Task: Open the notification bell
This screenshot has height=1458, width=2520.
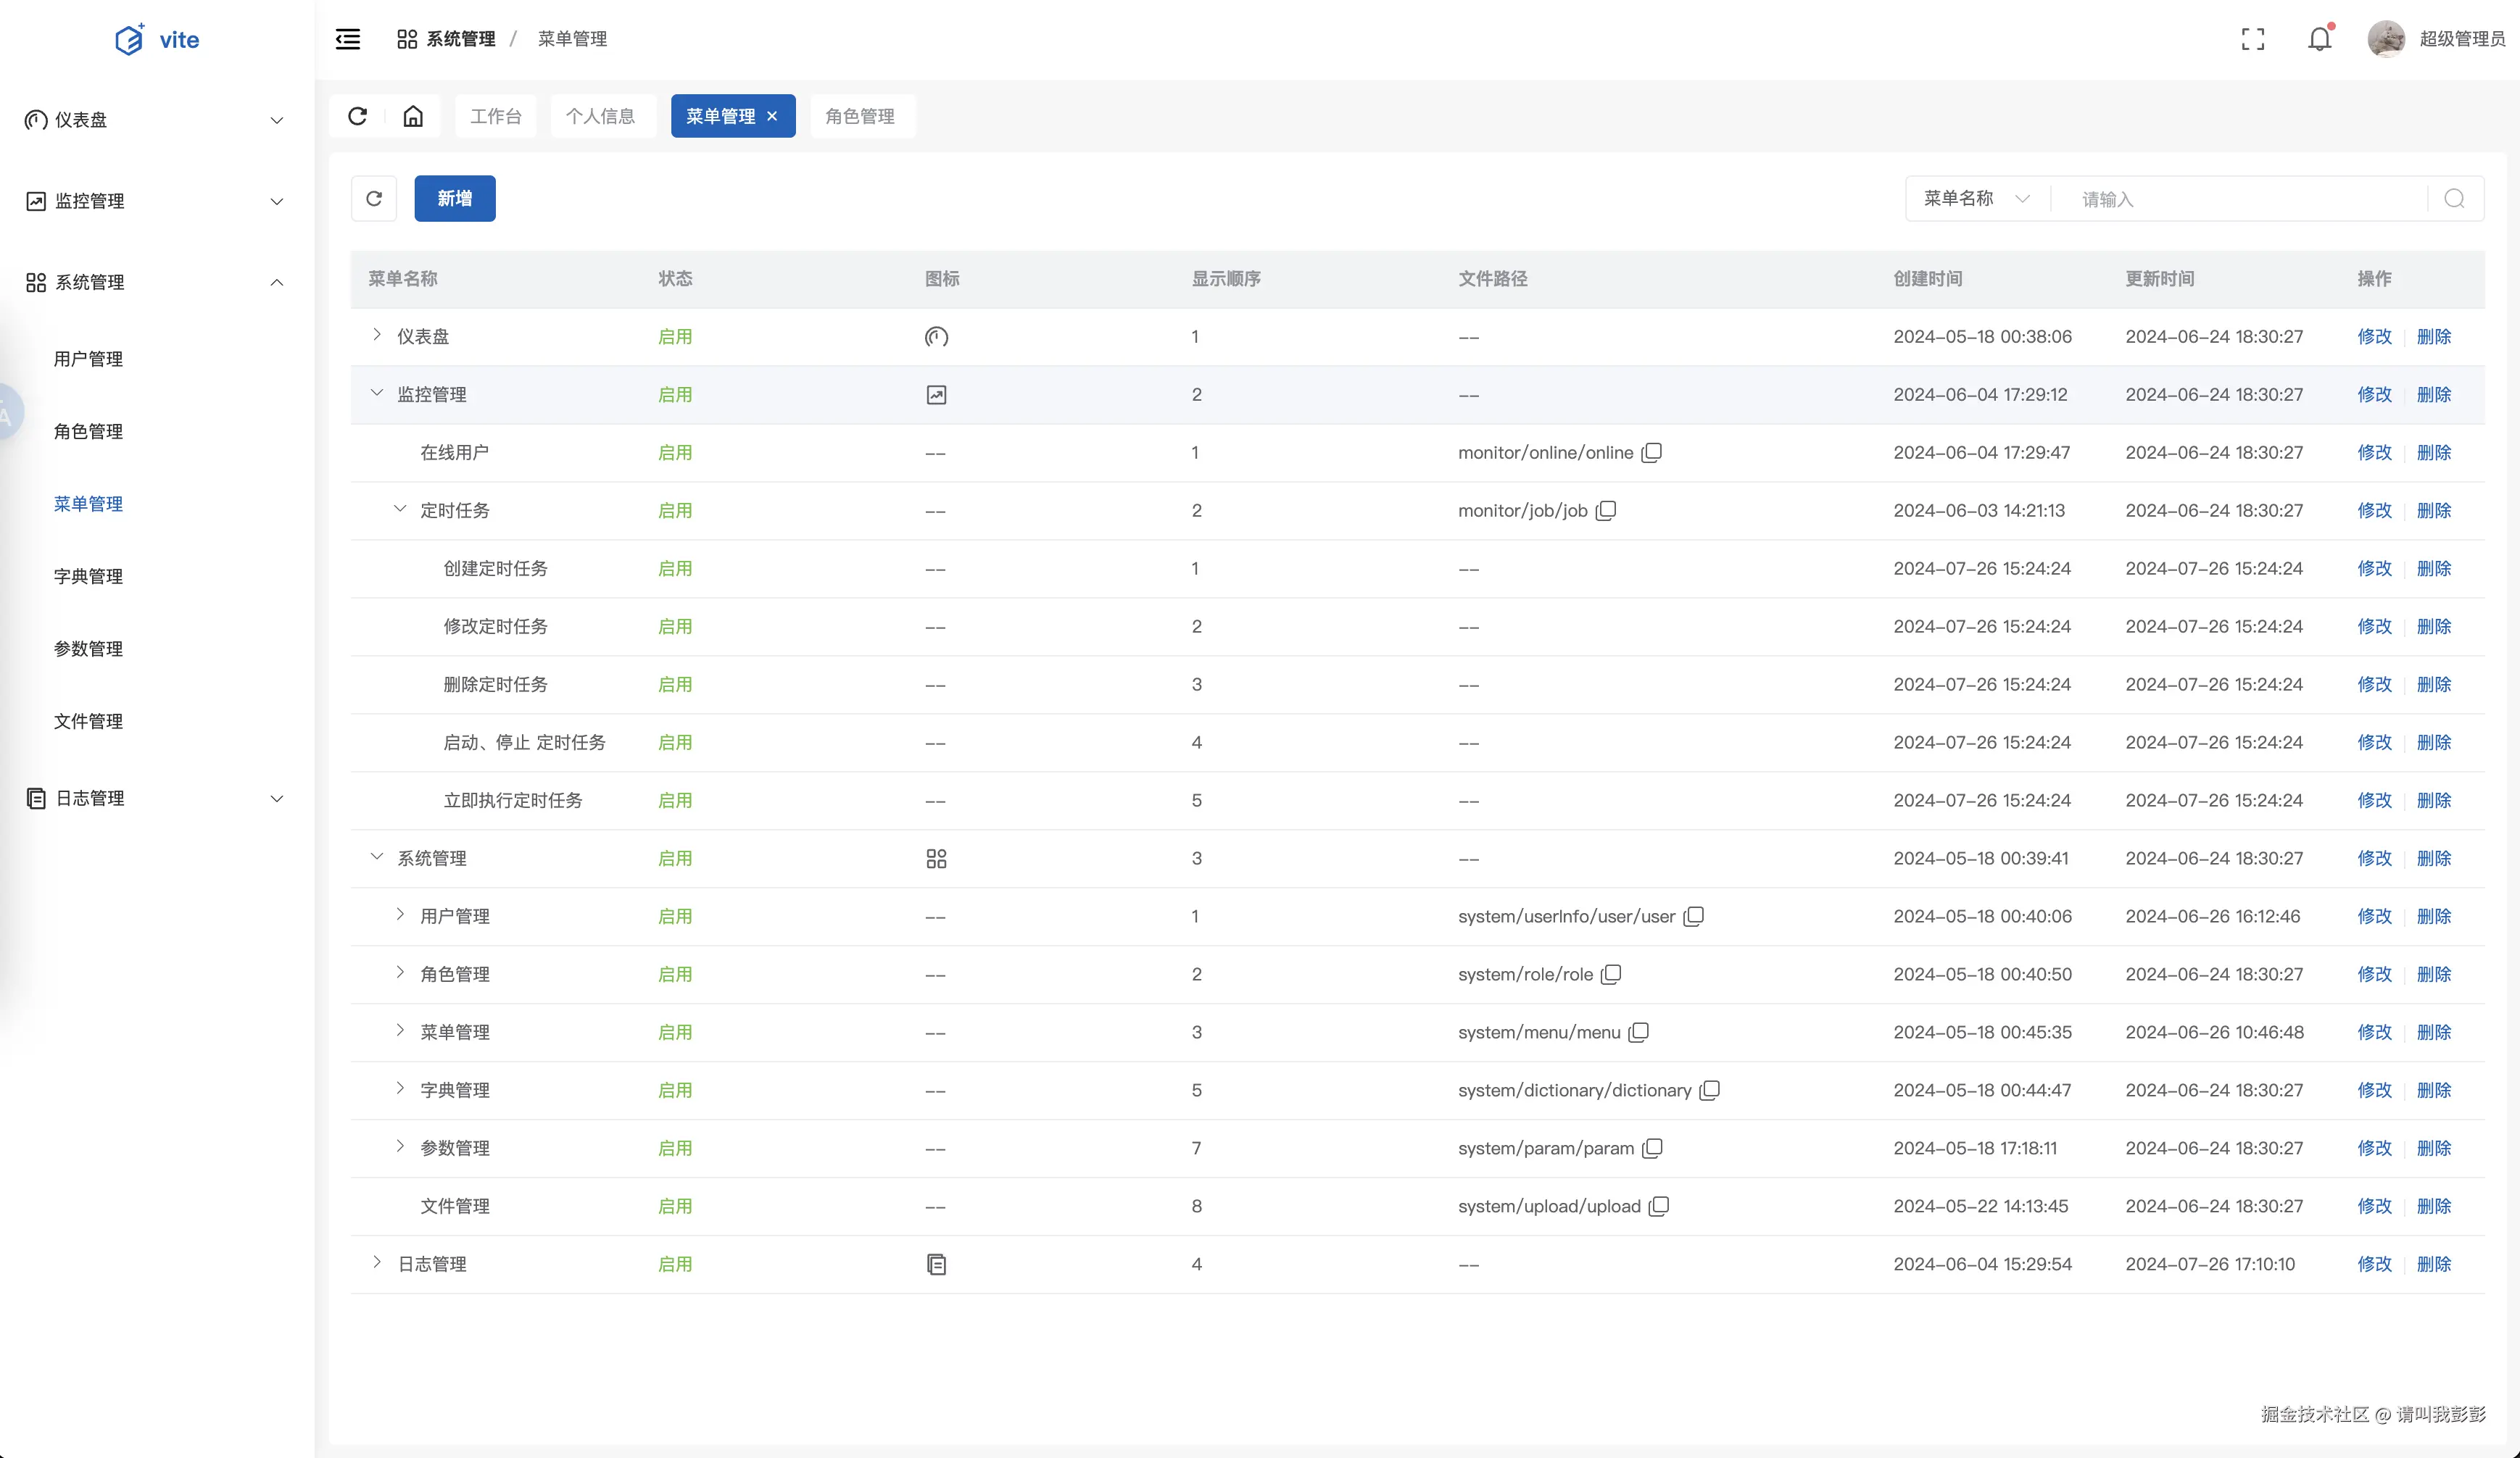Action: (2319, 39)
